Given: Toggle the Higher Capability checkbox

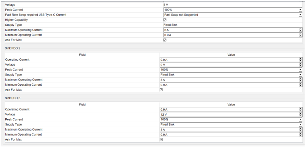Looking at the screenshot, I should (165, 20).
